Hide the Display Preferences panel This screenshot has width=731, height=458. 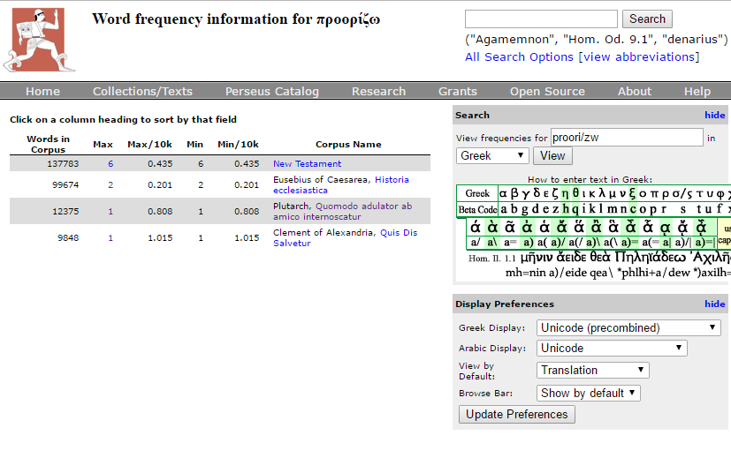[x=714, y=304]
